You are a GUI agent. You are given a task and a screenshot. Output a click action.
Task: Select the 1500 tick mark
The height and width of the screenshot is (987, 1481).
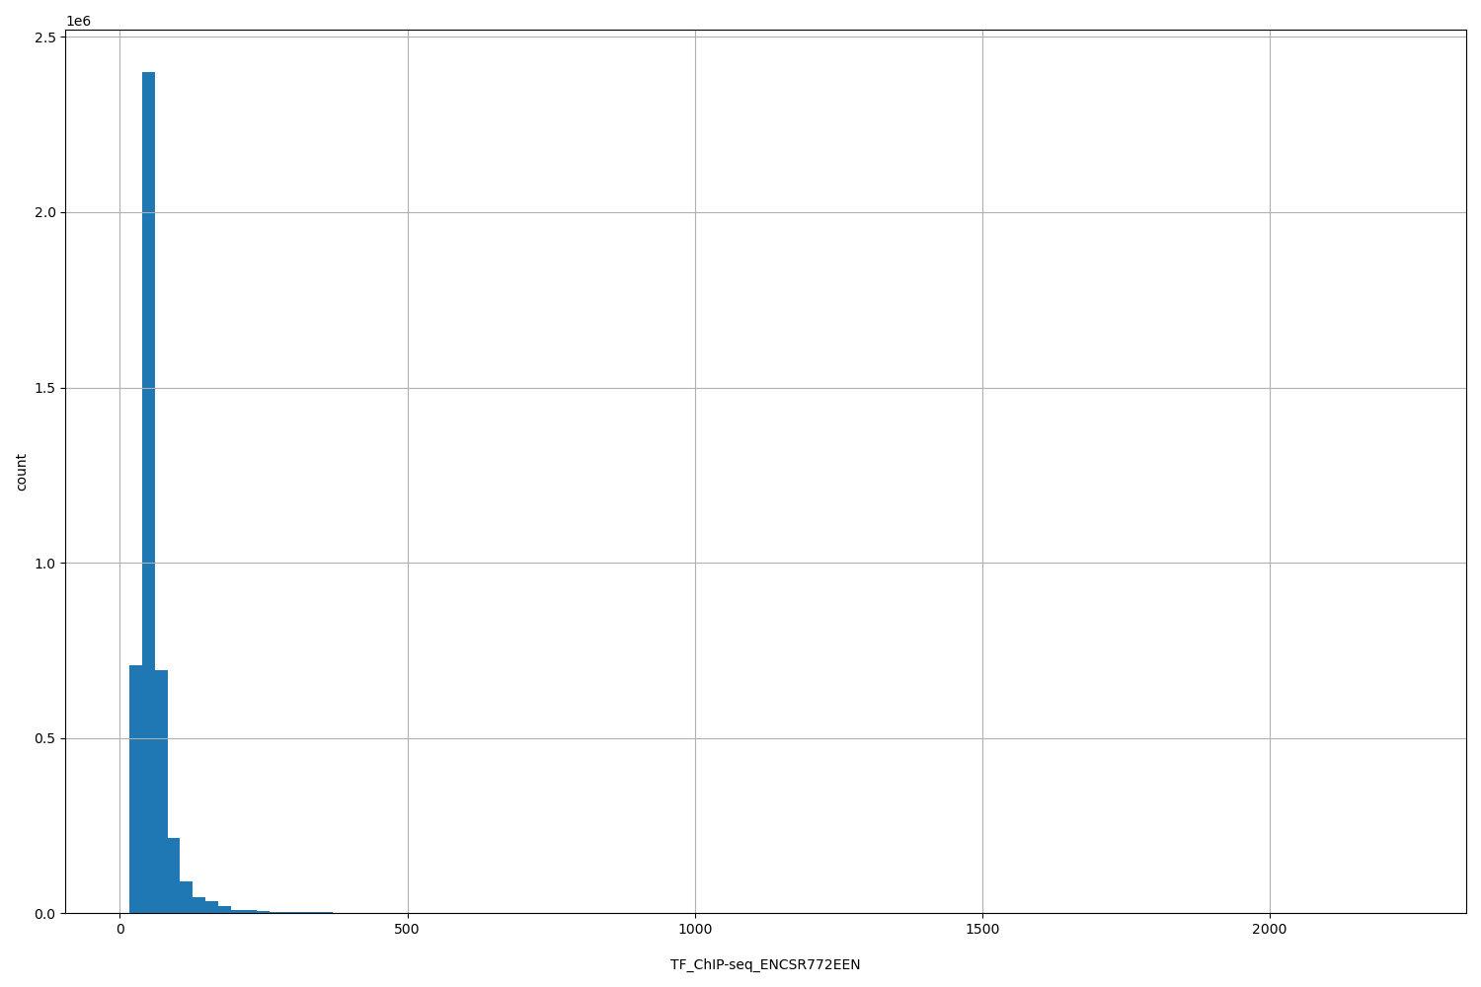click(983, 917)
